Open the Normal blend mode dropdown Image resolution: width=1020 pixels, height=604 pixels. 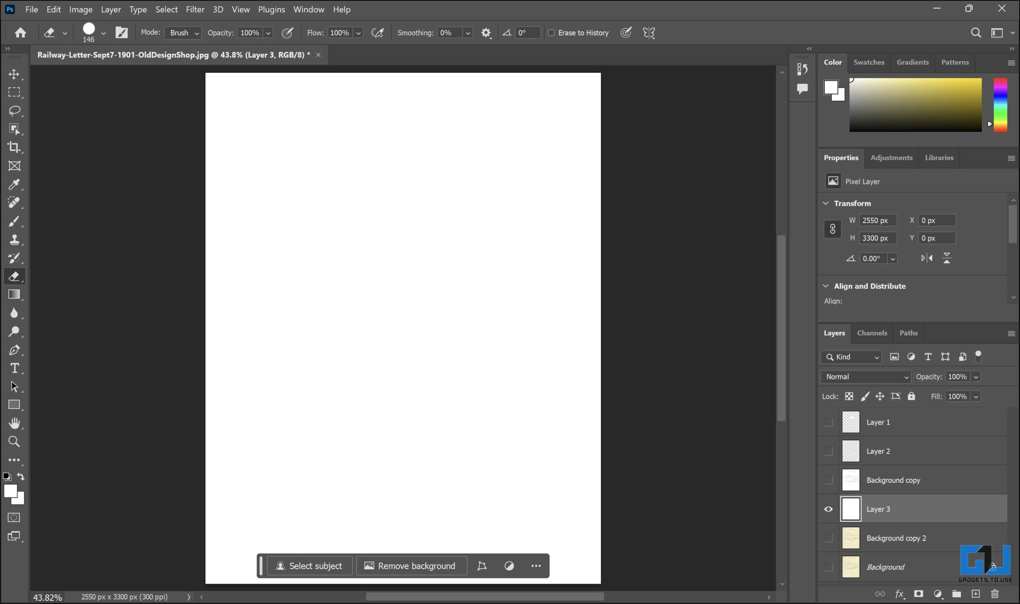click(x=866, y=377)
